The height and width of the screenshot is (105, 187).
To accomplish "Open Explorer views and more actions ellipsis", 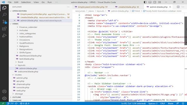I will coord(68,7).
